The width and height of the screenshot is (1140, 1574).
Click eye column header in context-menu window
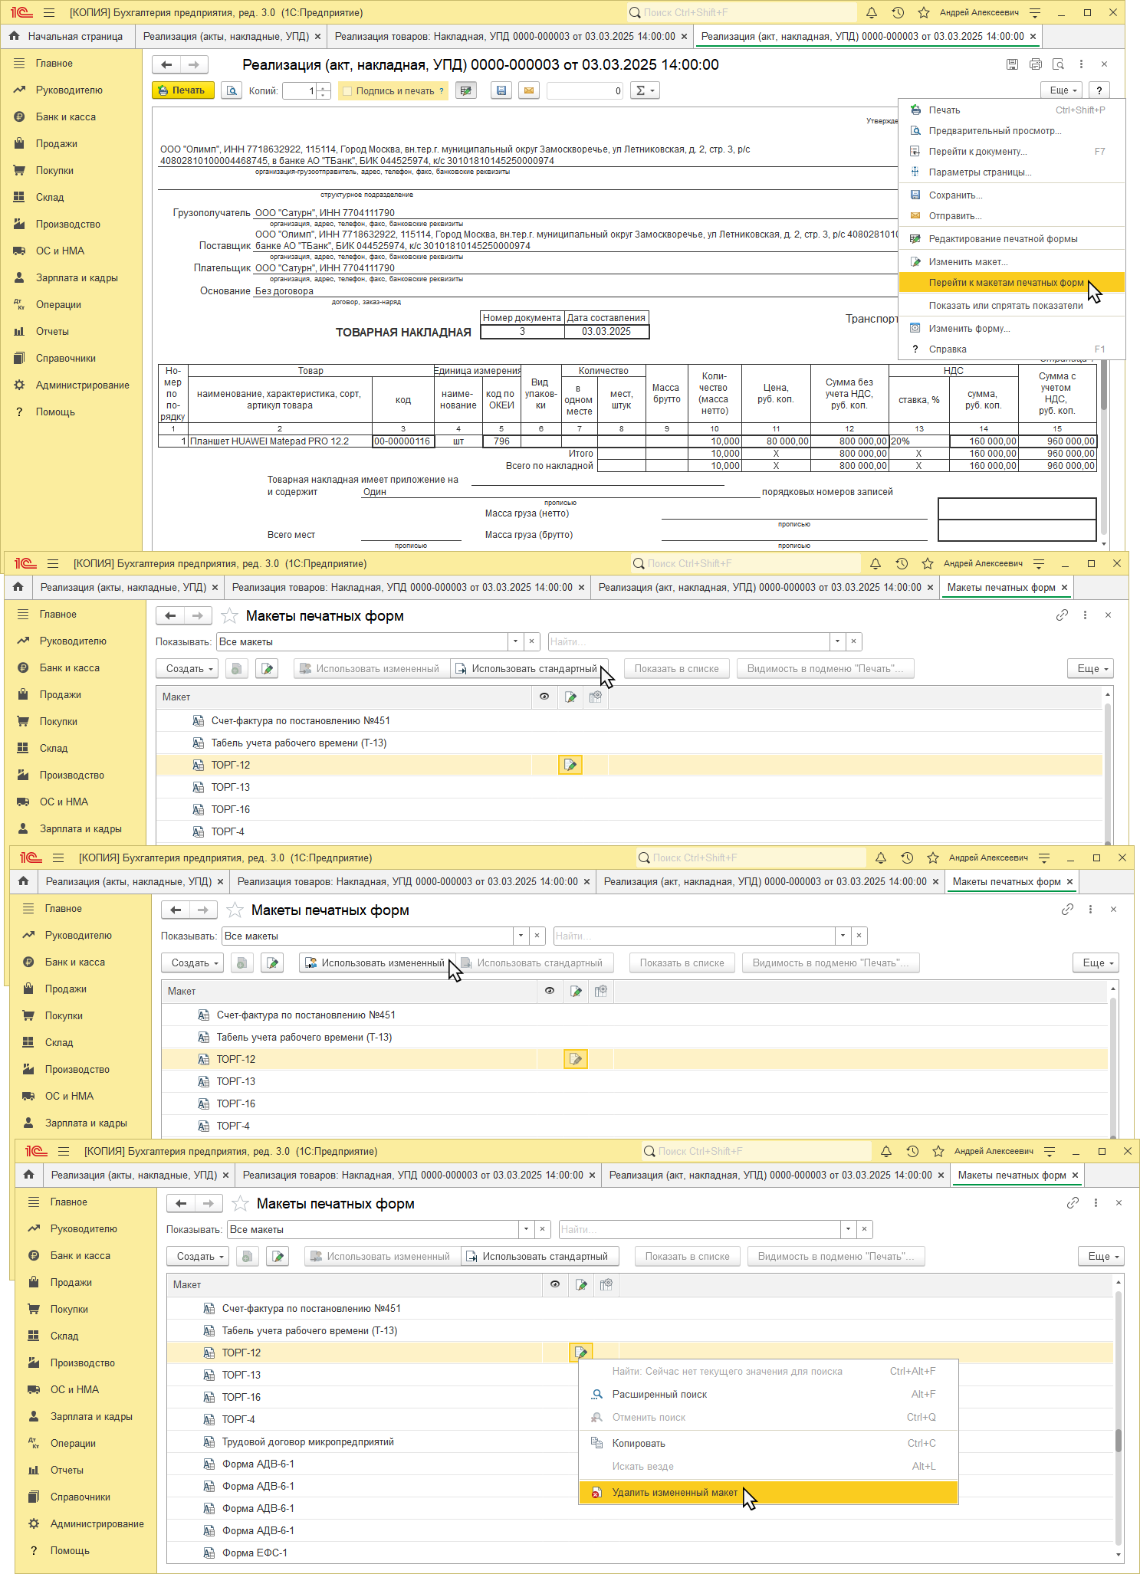(555, 1285)
